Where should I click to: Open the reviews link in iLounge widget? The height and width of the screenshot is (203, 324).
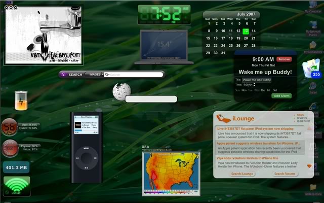[302, 118]
